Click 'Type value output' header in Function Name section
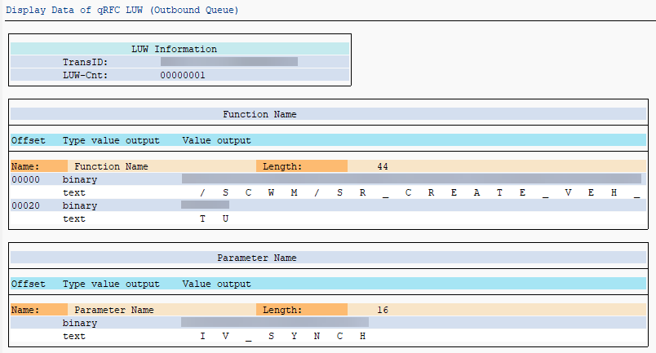656x353 pixels. pos(111,140)
